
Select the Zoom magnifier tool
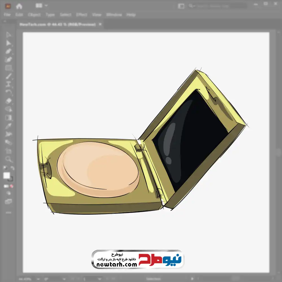(8, 159)
